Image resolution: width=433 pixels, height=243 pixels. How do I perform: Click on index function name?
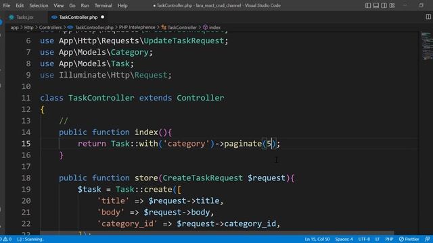pos(146,132)
